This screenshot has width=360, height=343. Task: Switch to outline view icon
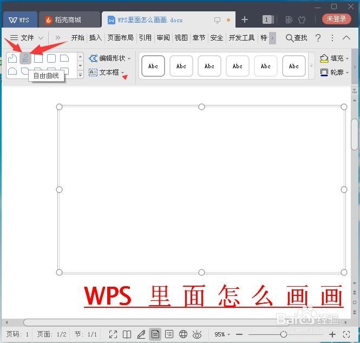coord(169,334)
